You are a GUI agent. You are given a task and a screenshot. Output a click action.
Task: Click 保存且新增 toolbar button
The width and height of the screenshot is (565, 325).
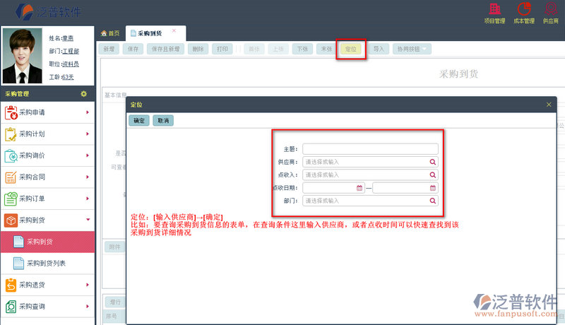click(x=165, y=49)
